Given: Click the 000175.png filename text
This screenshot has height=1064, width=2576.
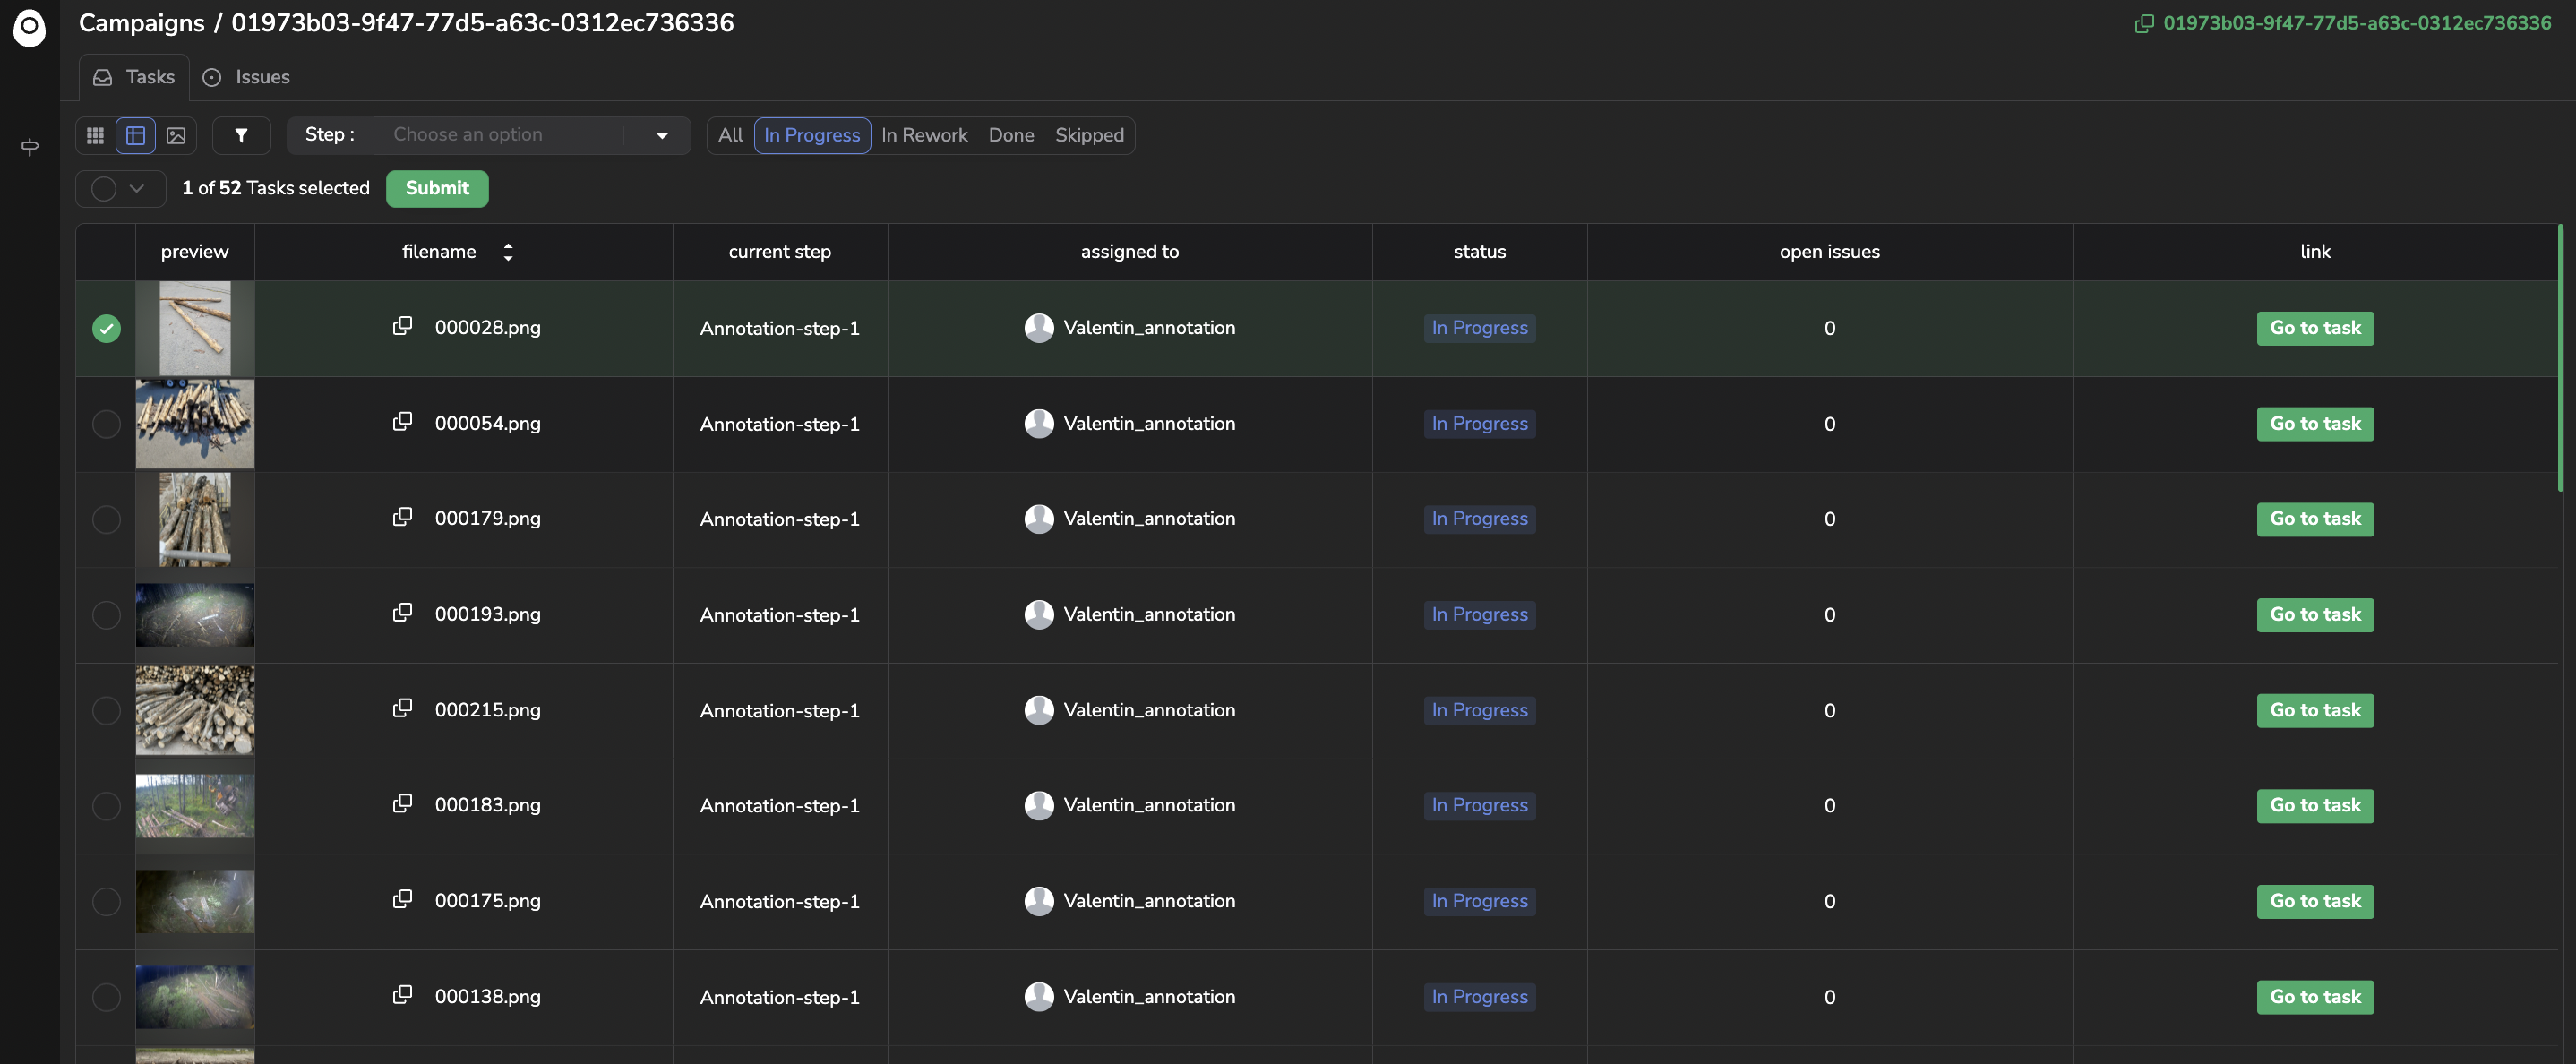Looking at the screenshot, I should pyautogui.click(x=487, y=901).
